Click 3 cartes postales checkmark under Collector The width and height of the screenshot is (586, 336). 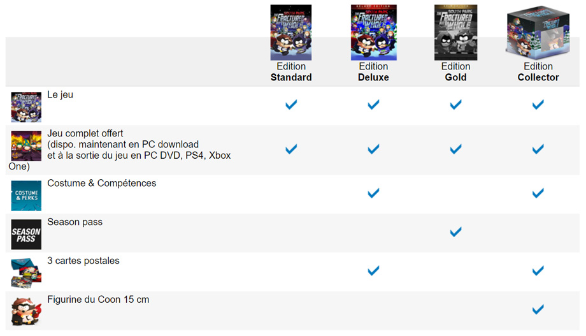point(538,270)
